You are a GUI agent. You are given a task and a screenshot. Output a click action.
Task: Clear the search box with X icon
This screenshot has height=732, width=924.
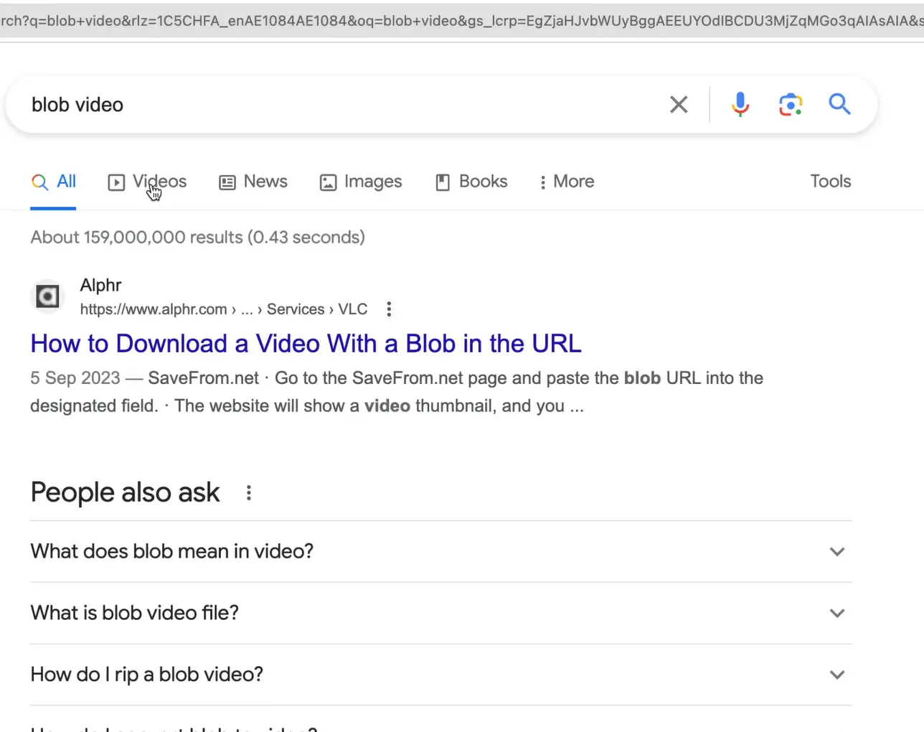[678, 105]
